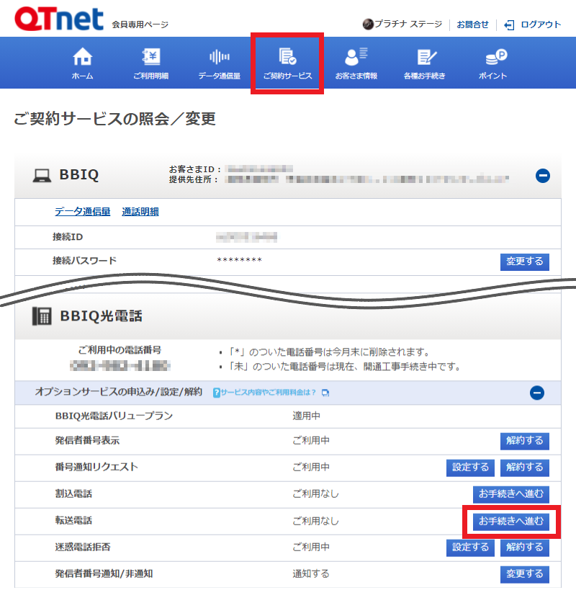The height and width of the screenshot is (590, 576).
Task: Click the お問合せ link
Action: pyautogui.click(x=472, y=24)
